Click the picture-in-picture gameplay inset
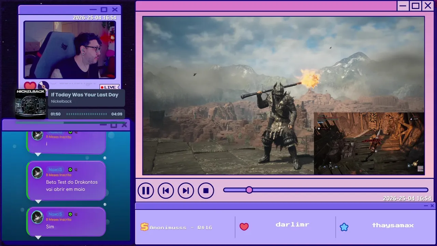Viewport: 437px width, 246px height. pyautogui.click(x=369, y=143)
